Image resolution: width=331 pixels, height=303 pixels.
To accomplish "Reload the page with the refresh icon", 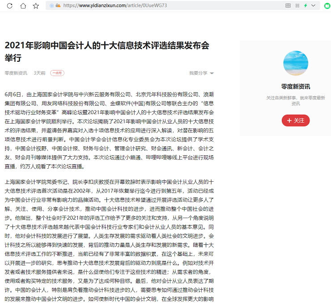I will point(10,6).
